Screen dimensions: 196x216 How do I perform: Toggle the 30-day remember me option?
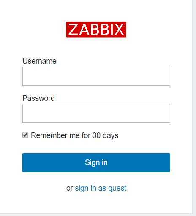point(25,135)
